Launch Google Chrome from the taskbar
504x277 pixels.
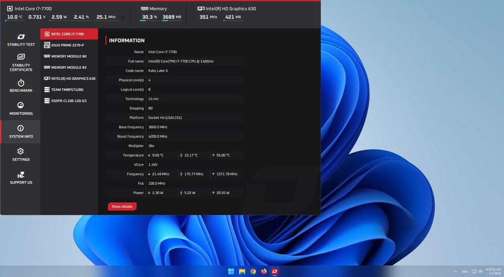click(253, 271)
